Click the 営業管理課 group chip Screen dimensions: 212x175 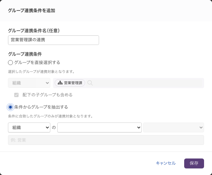point(70,83)
